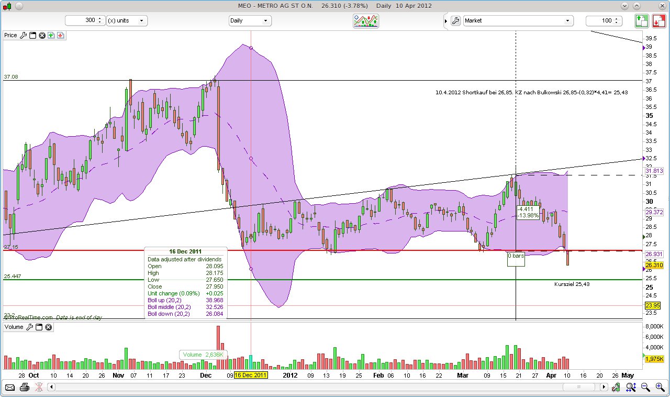Detach the Price panel into a window
670x397 pixels.
click(32, 35)
